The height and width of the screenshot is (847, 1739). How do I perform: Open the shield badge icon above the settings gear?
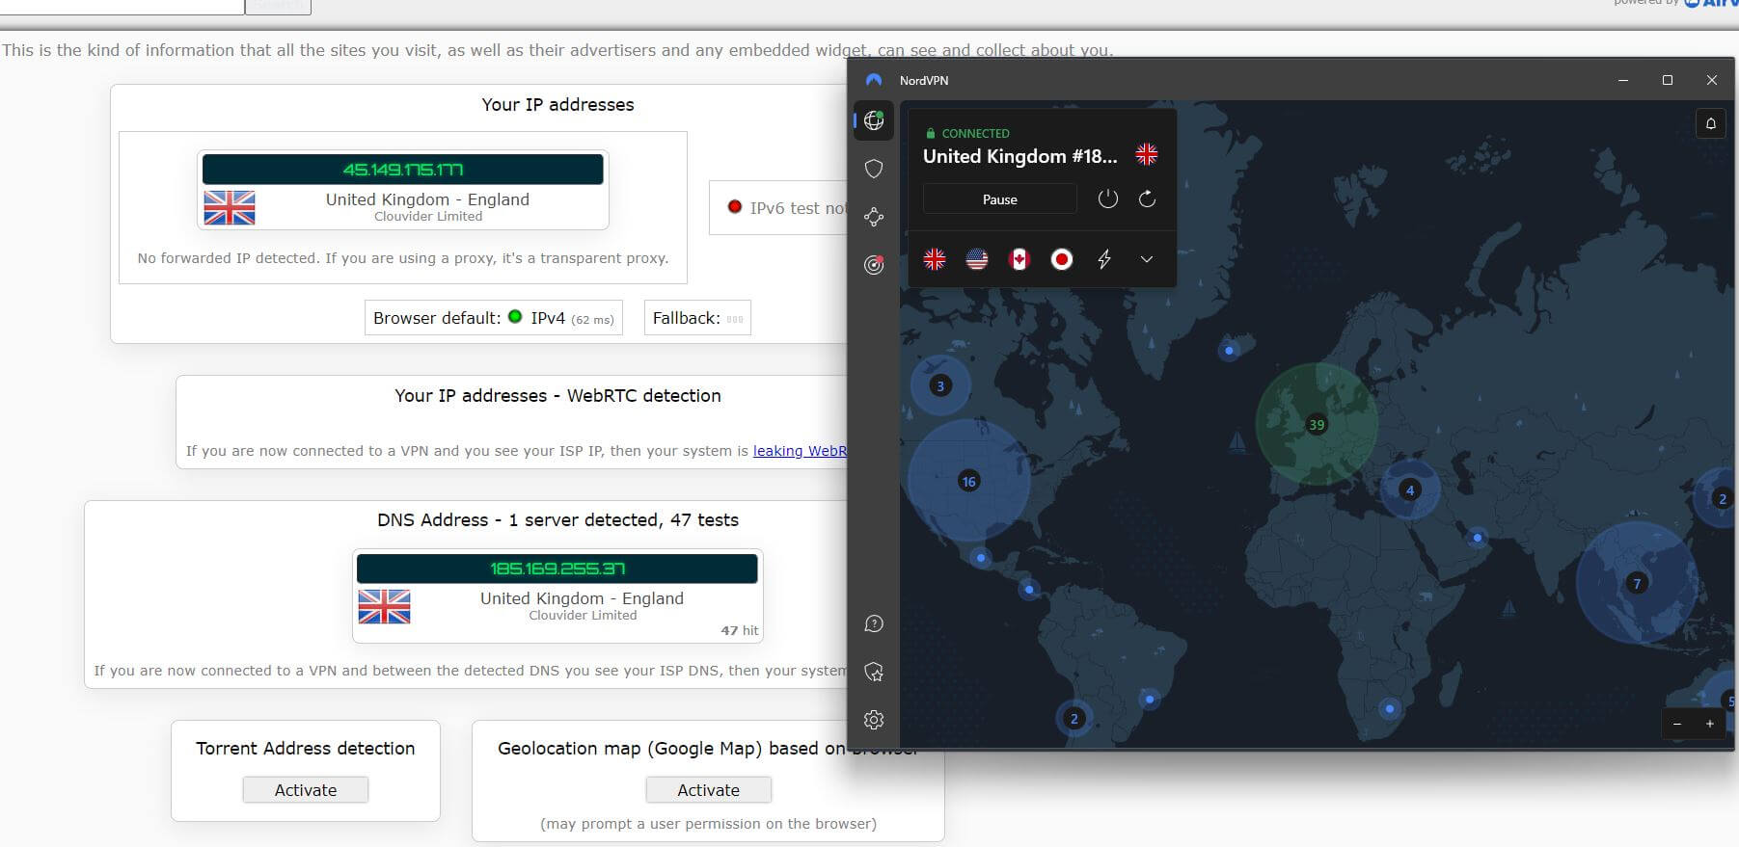pyautogui.click(x=874, y=672)
